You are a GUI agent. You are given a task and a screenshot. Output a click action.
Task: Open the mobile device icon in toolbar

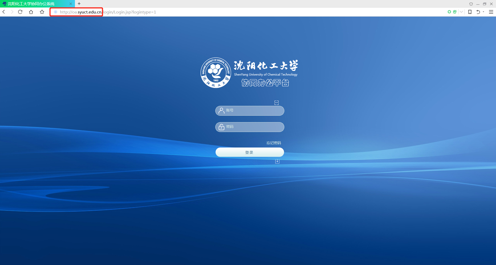tap(470, 12)
